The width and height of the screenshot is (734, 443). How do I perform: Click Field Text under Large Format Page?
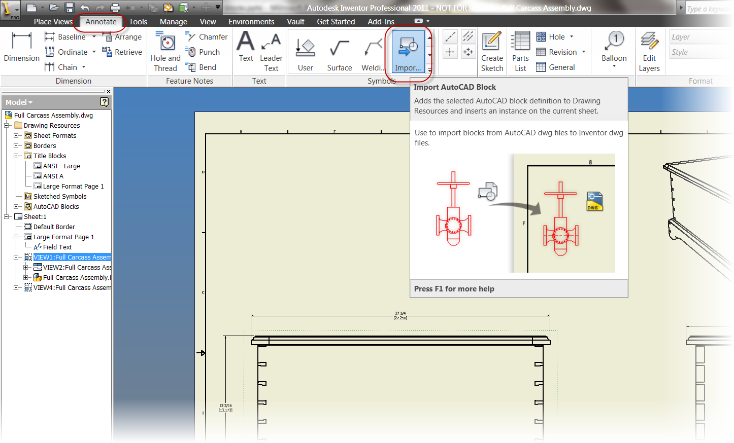[57, 247]
